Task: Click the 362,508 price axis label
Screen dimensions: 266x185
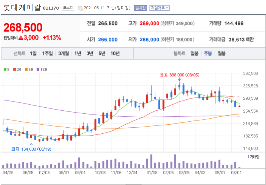Action: 251,74
